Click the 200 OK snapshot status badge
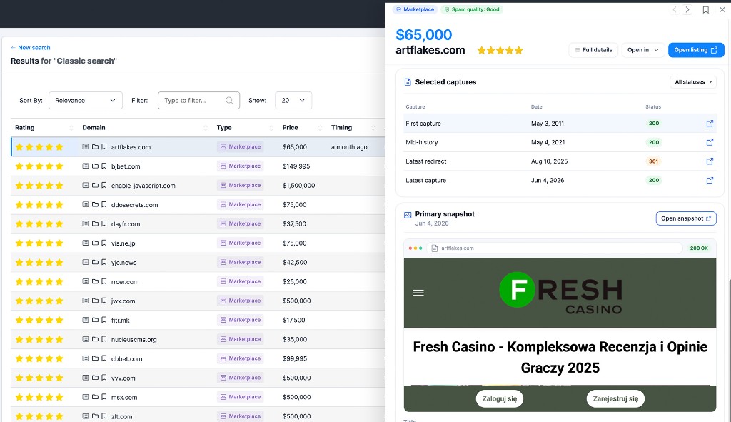This screenshot has width=731, height=422. [699, 248]
